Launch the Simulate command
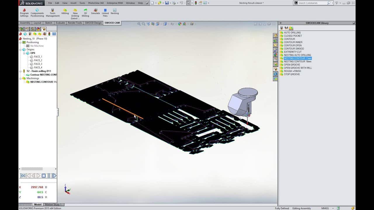Screen dimensions: 374x210 tap(95, 12)
